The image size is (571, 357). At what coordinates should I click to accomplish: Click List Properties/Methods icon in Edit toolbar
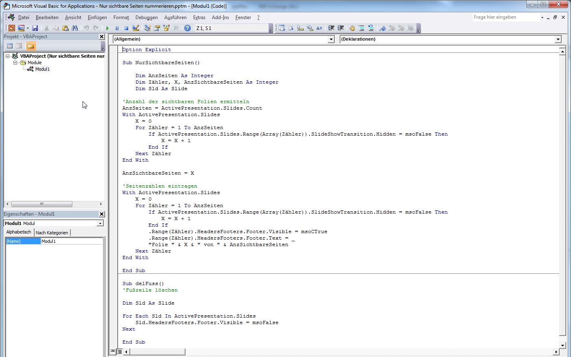(x=281, y=28)
